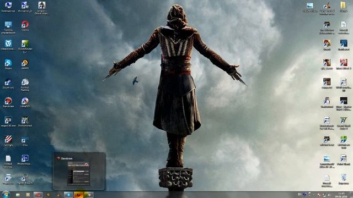Launch the Skype desktop shortcut
The width and height of the screenshot is (353, 198).
click(x=8, y=64)
